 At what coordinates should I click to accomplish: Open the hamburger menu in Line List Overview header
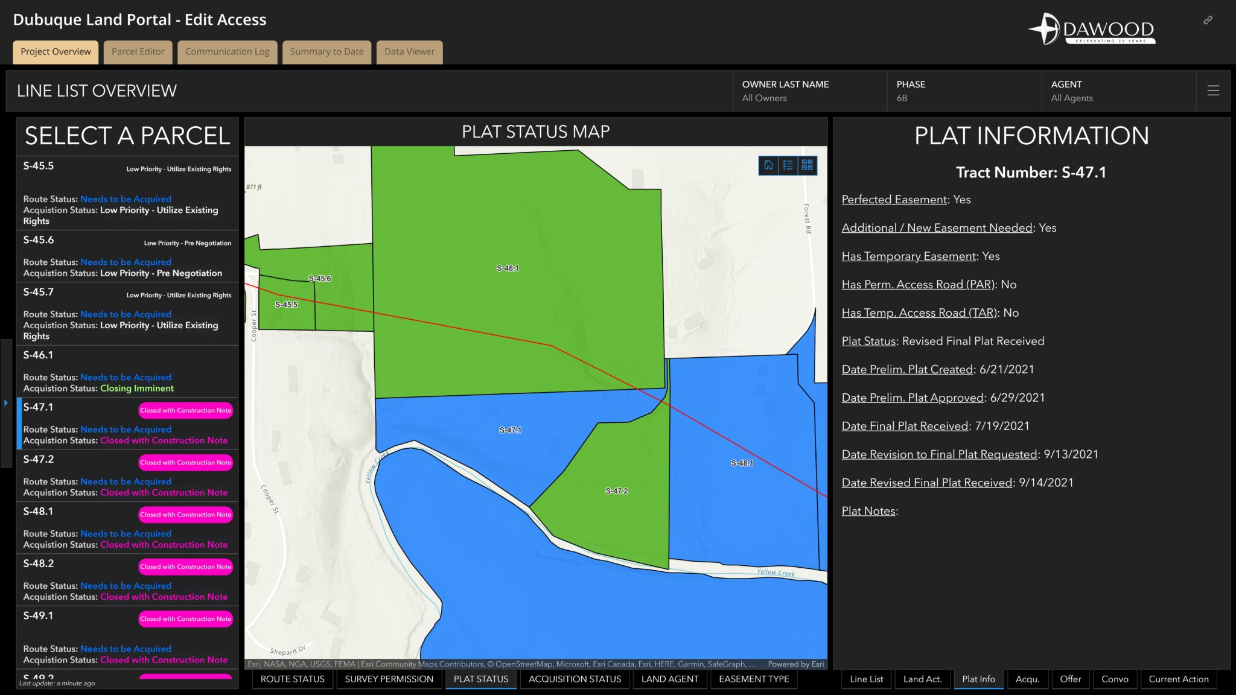point(1213,90)
